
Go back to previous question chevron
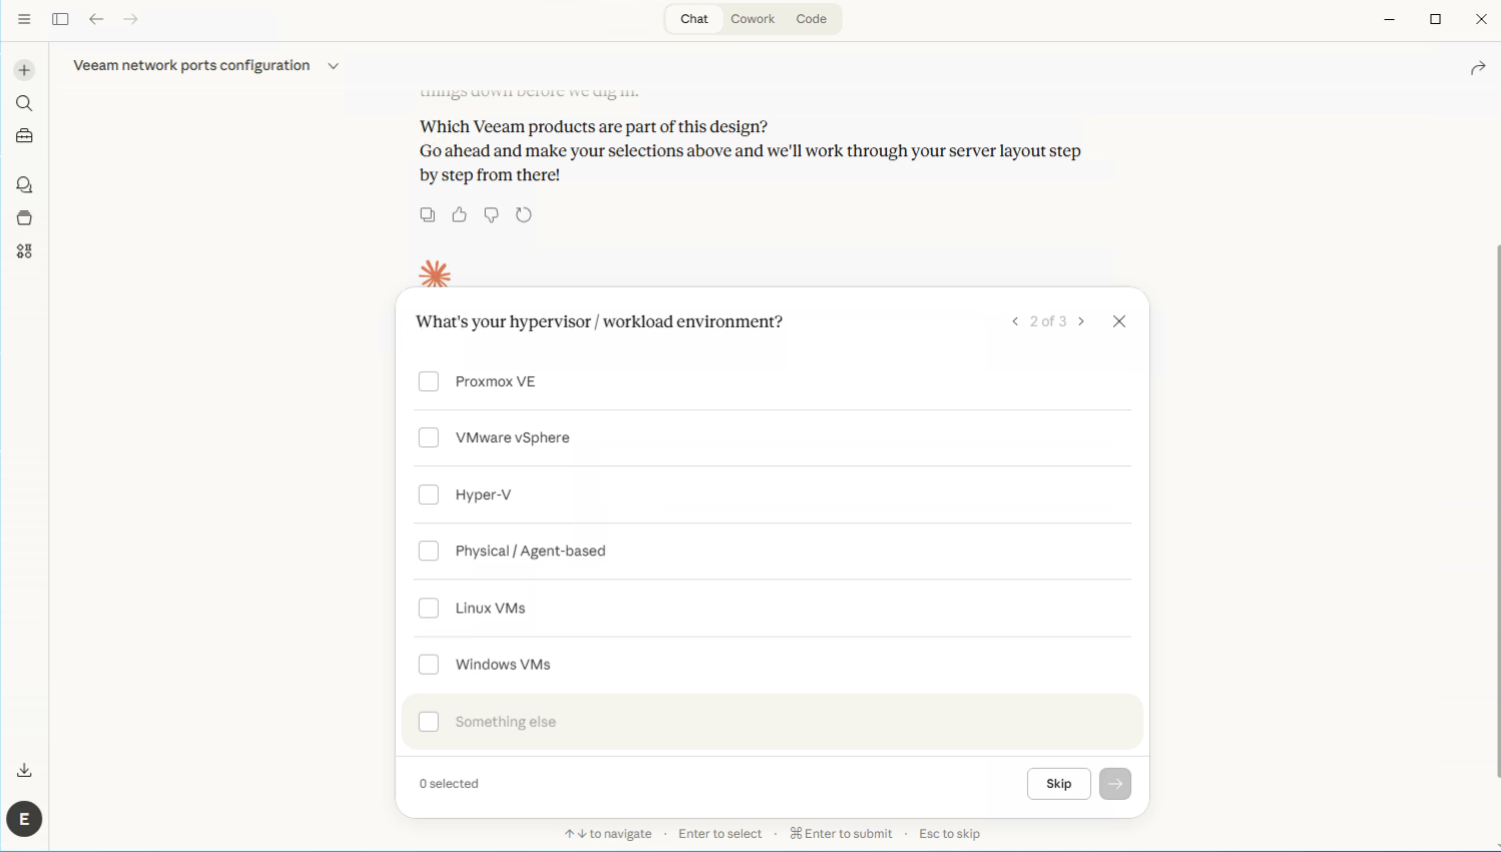(x=1015, y=321)
